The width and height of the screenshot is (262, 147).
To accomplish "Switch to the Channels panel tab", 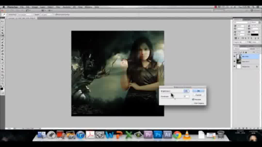I will point(243,46).
